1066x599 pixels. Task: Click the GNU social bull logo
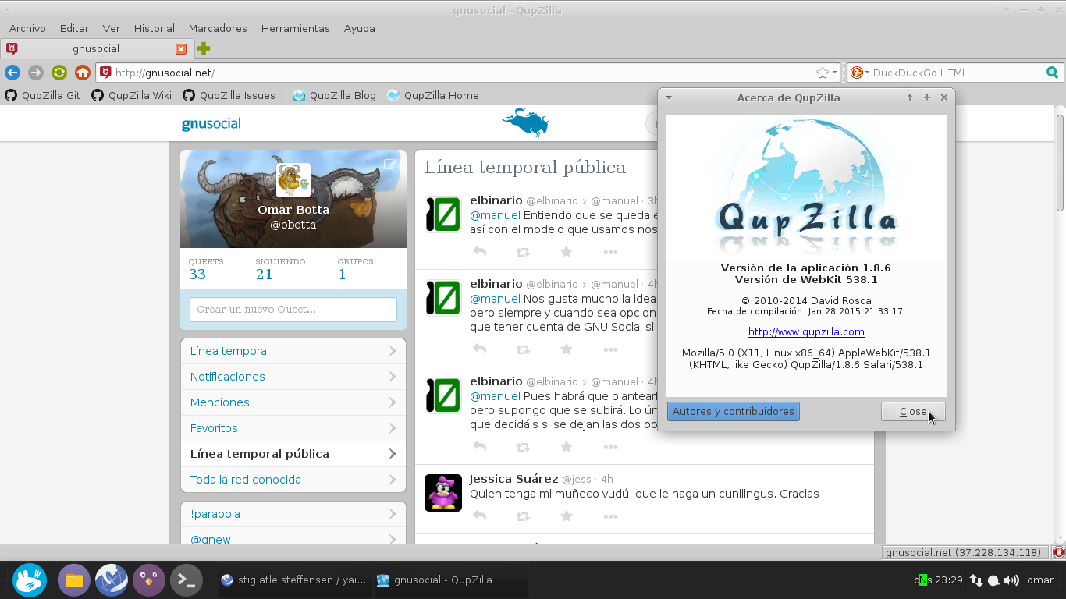[x=525, y=122]
